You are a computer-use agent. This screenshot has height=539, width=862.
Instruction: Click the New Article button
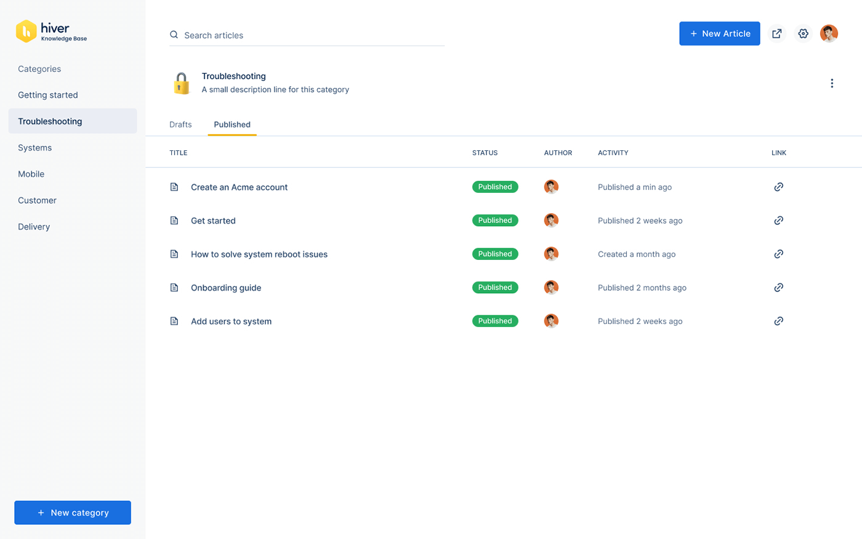720,33
